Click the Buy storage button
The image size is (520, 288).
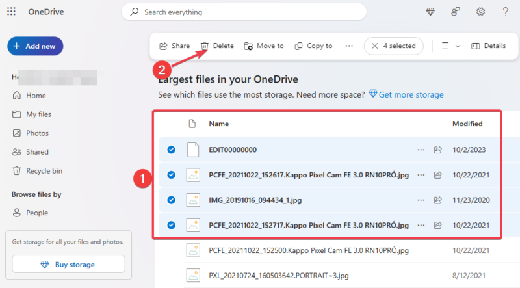pyautogui.click(x=69, y=264)
